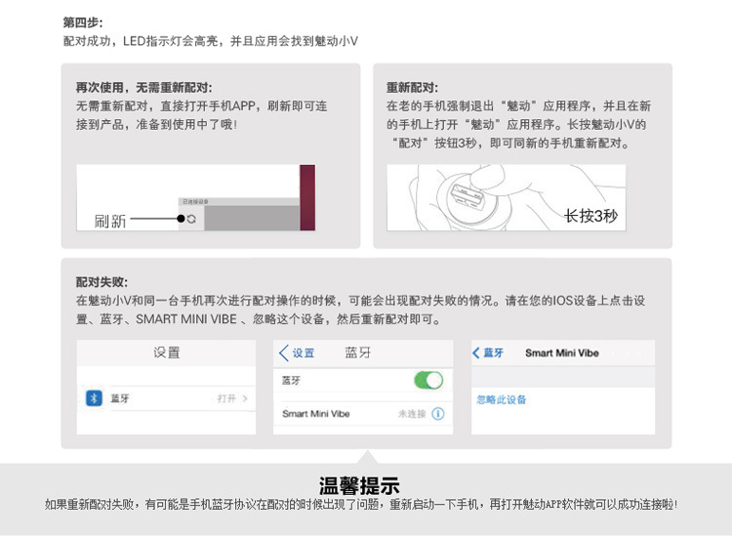Tap the info icon next to Smart Mini Vibe
The height and width of the screenshot is (537, 732).
click(438, 414)
